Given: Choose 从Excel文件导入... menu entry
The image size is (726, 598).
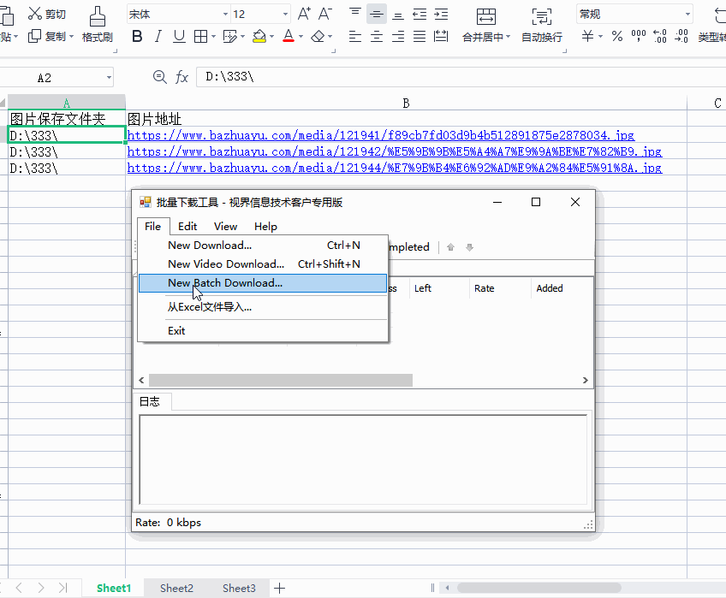Looking at the screenshot, I should click(x=263, y=307).
